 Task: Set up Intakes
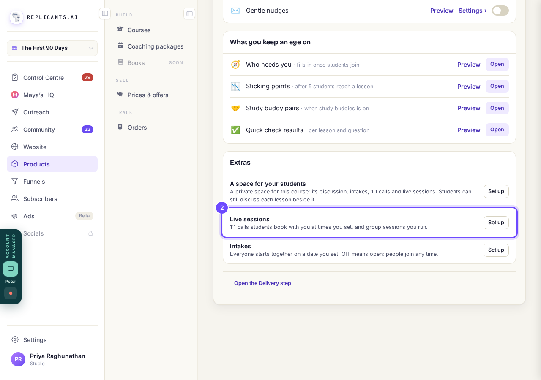click(496, 250)
